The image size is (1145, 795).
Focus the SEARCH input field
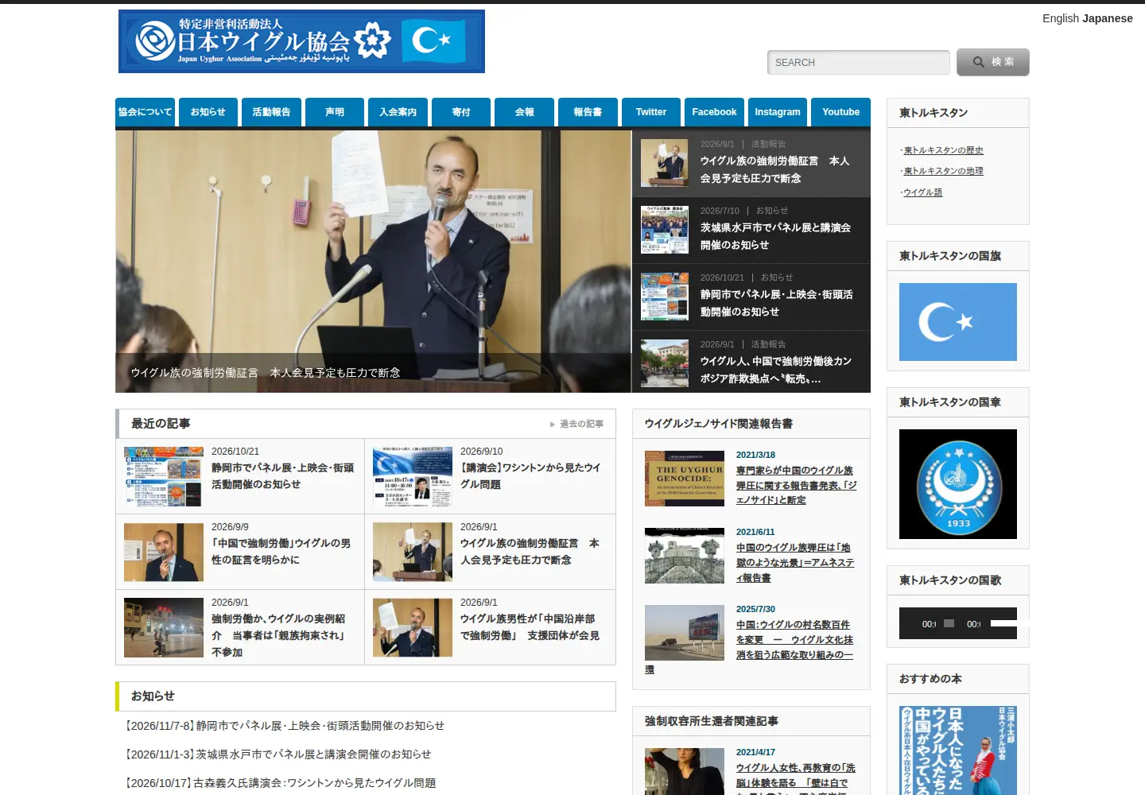[859, 63]
